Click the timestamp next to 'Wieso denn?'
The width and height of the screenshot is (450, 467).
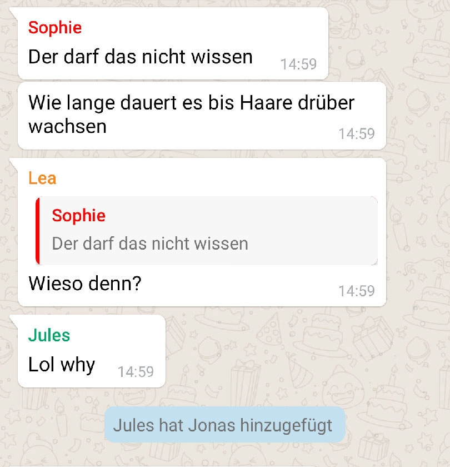click(357, 291)
